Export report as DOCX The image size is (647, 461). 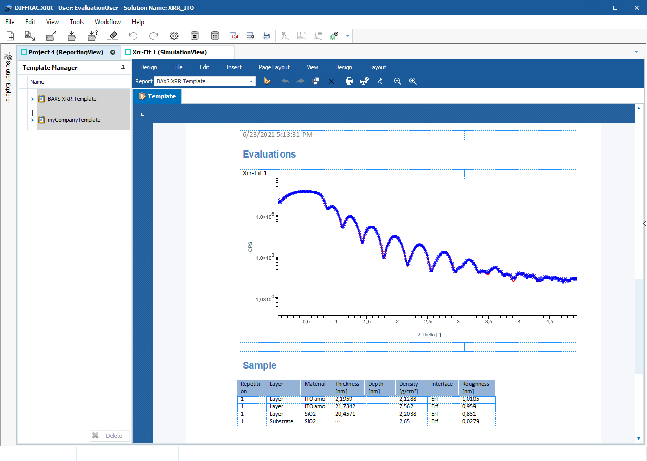pyautogui.click(x=250, y=36)
